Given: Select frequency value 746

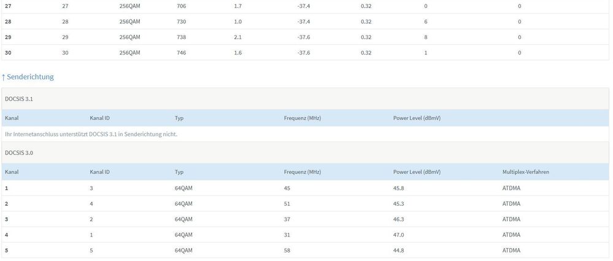Looking at the screenshot, I should click(x=182, y=53).
